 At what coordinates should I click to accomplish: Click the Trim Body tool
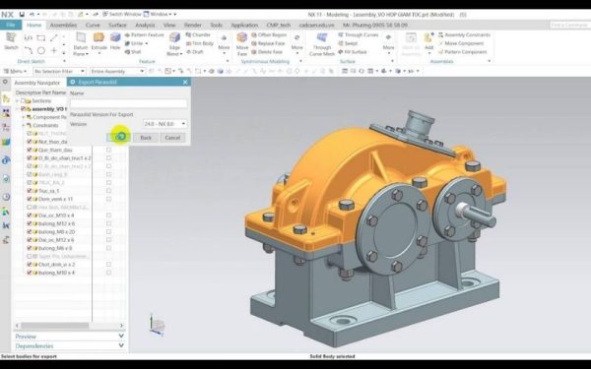[200, 43]
